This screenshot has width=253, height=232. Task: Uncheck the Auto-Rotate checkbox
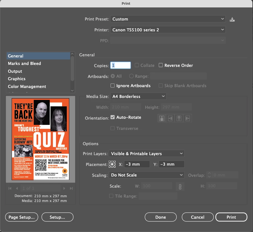[x=113, y=117]
